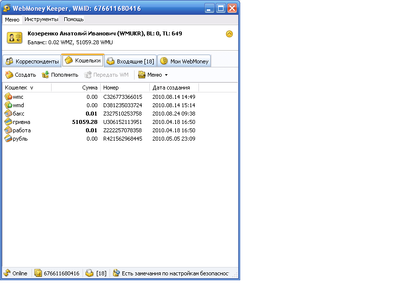Screen dimensions: 393x295
Task: Open the toolbar Меню dropdown arrow
Action: 166,75
